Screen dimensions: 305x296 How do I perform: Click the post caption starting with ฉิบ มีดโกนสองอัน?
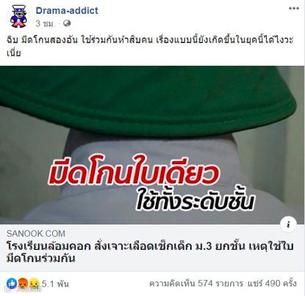[x=150, y=45]
